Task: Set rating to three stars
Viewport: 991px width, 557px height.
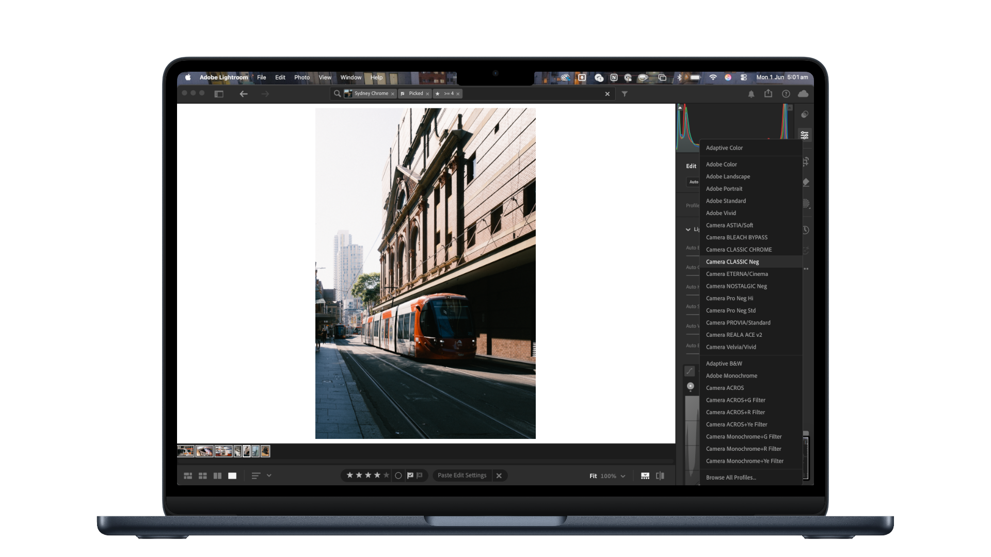Action: pos(368,476)
